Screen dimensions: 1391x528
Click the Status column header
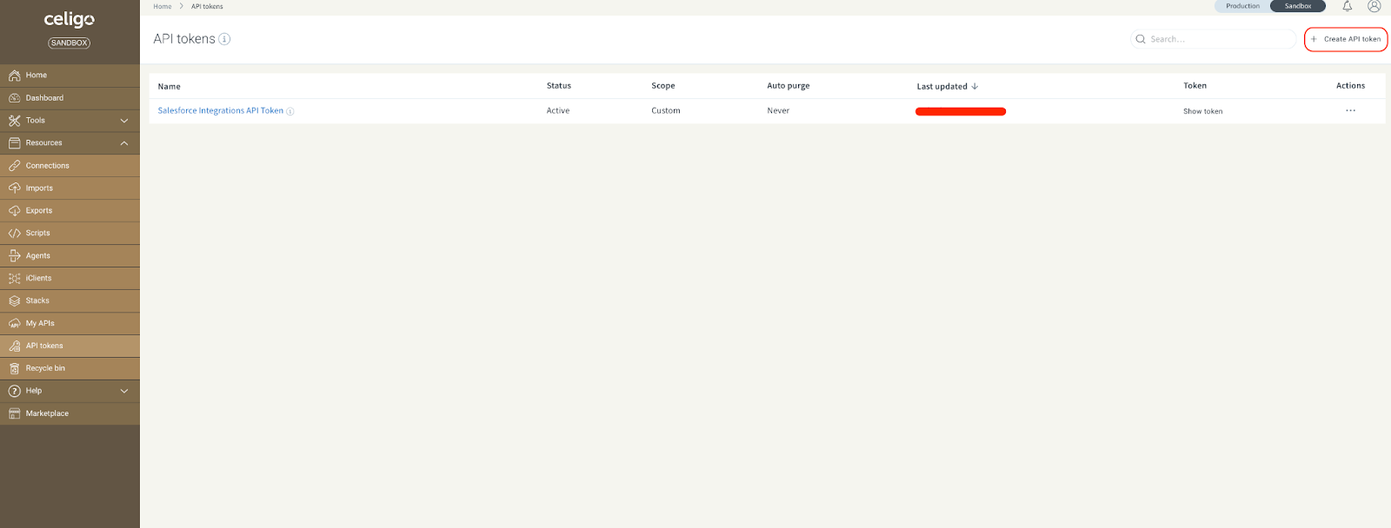coord(559,86)
